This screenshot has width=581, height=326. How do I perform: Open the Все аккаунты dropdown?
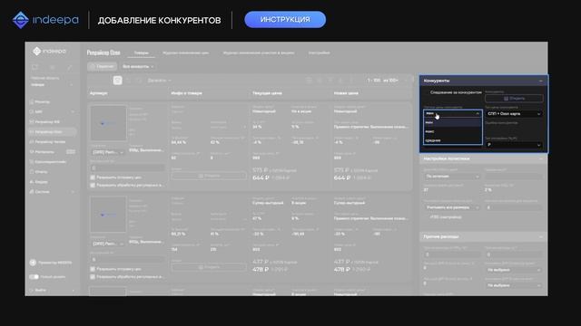(138, 66)
